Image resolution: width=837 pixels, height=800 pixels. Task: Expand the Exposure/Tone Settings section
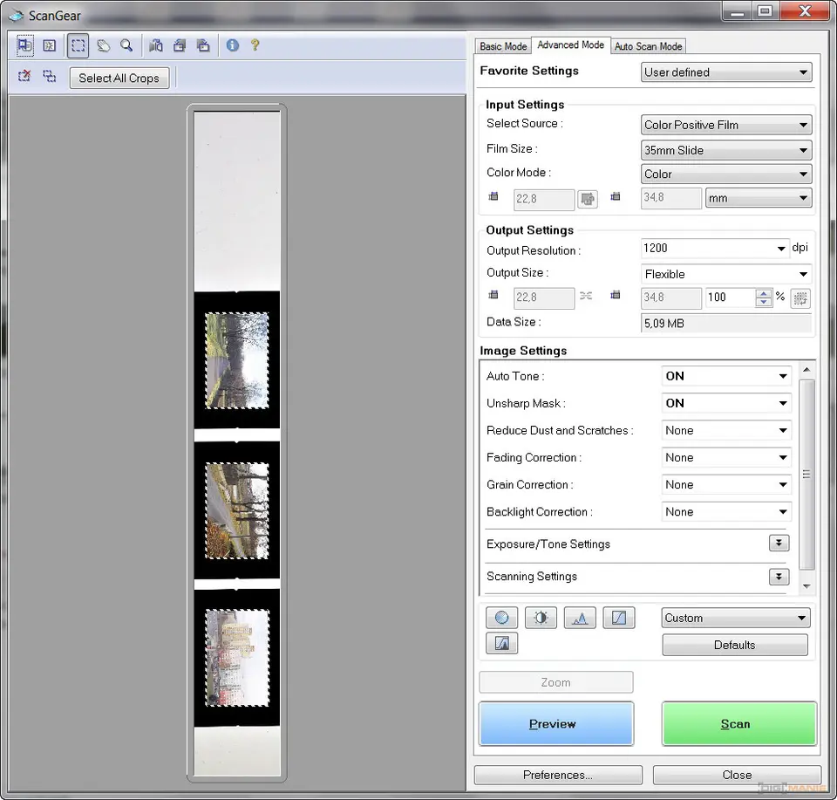tap(779, 544)
